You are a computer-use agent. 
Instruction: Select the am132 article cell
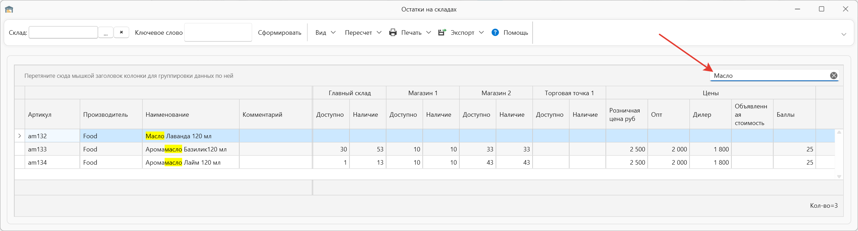(52, 136)
